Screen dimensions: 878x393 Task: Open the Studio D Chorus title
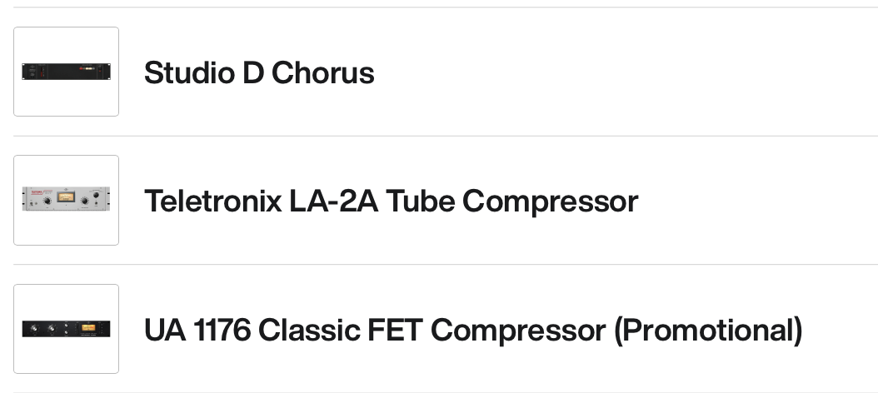click(259, 72)
